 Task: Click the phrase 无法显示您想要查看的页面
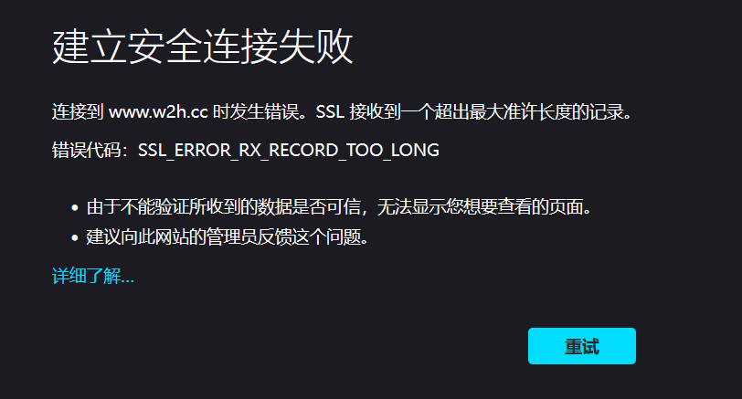[x=480, y=206]
